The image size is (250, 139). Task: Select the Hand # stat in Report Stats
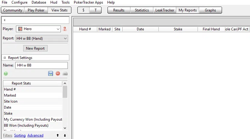tap(33, 89)
